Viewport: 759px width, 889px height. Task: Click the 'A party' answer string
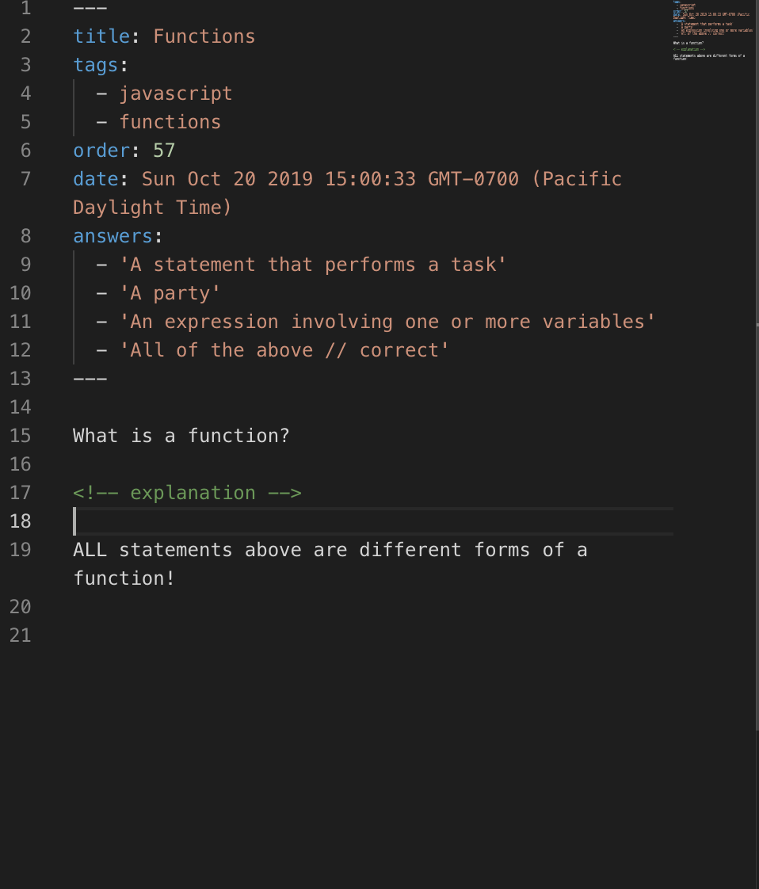coord(170,293)
